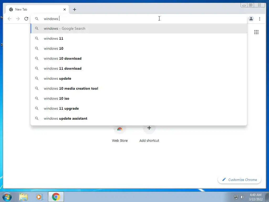Viewport: 269px width, 202px height.
Task: Pick the 'windows 10 media creation tool' suggestion
Action: tap(139, 88)
